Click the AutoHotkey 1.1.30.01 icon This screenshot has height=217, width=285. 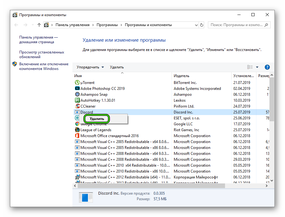click(x=77, y=100)
